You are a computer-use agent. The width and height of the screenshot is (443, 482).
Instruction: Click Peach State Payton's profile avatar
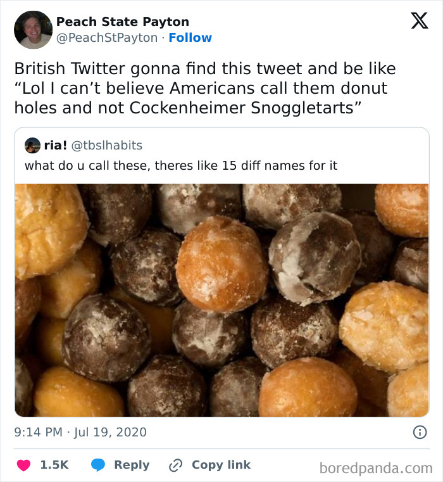(33, 30)
